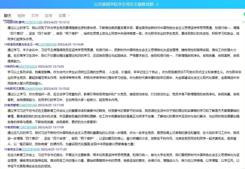Switch to the 聊天 tab

[8, 16]
